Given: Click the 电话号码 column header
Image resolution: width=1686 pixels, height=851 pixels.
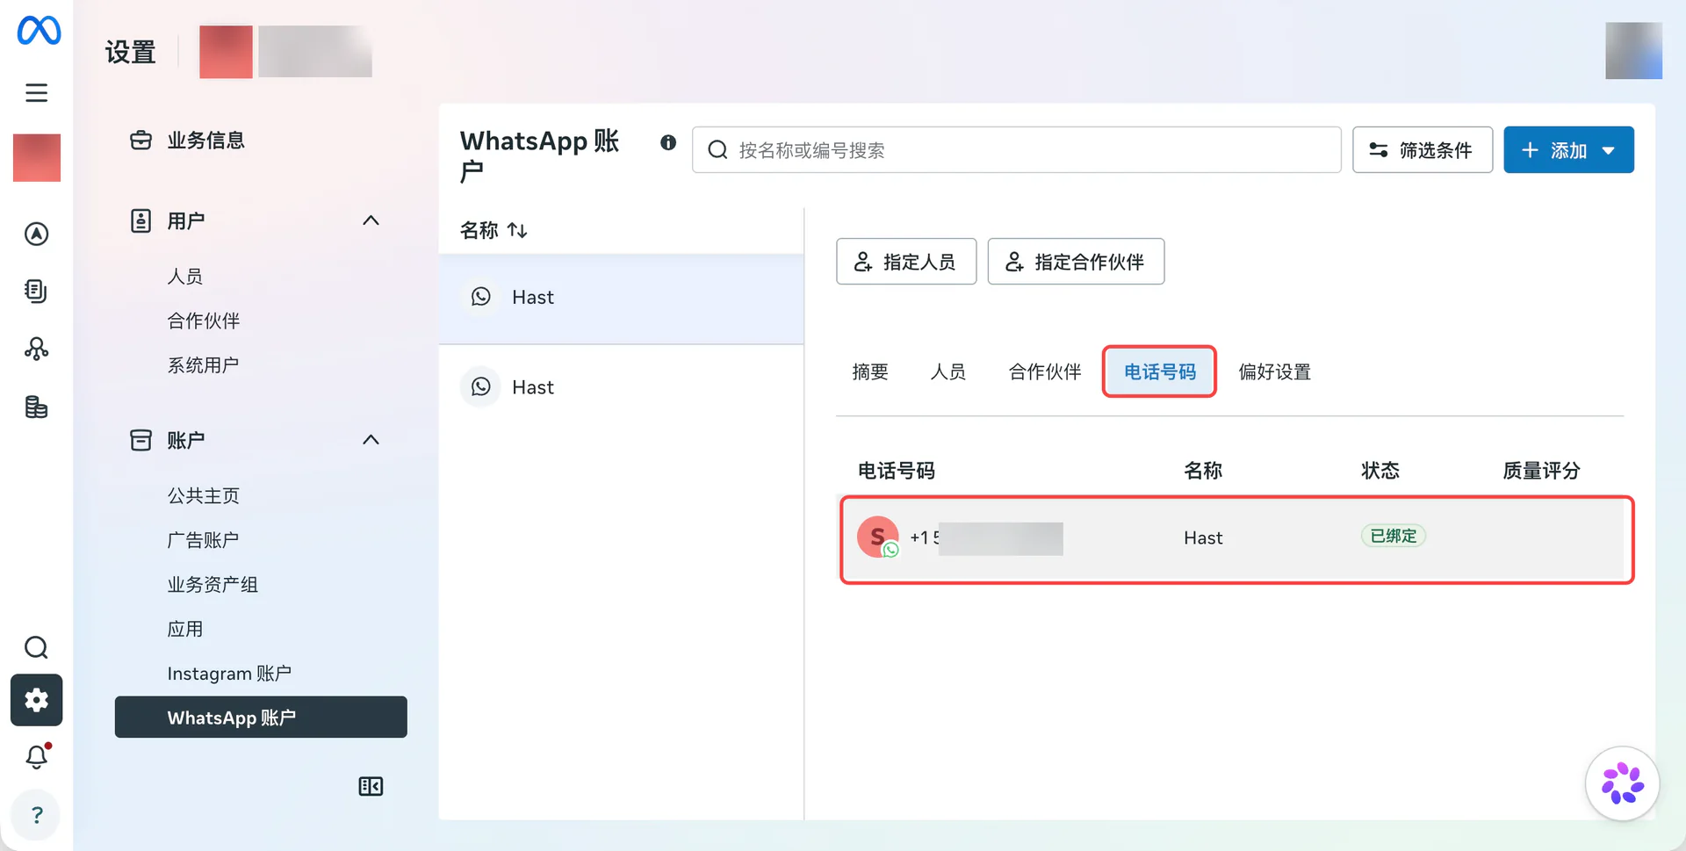Looking at the screenshot, I should (x=897, y=471).
